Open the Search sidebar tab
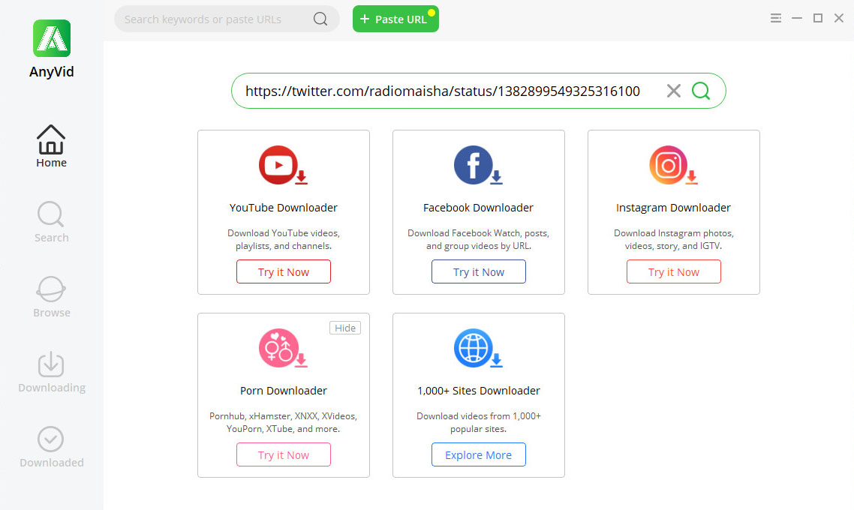The image size is (854, 510). point(51,222)
